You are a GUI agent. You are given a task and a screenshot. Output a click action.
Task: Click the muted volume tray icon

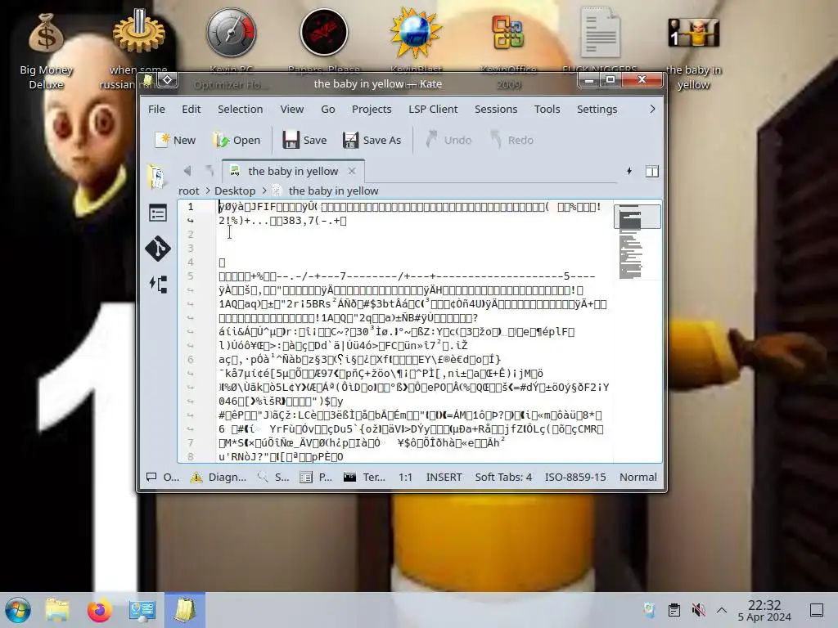pos(697,610)
